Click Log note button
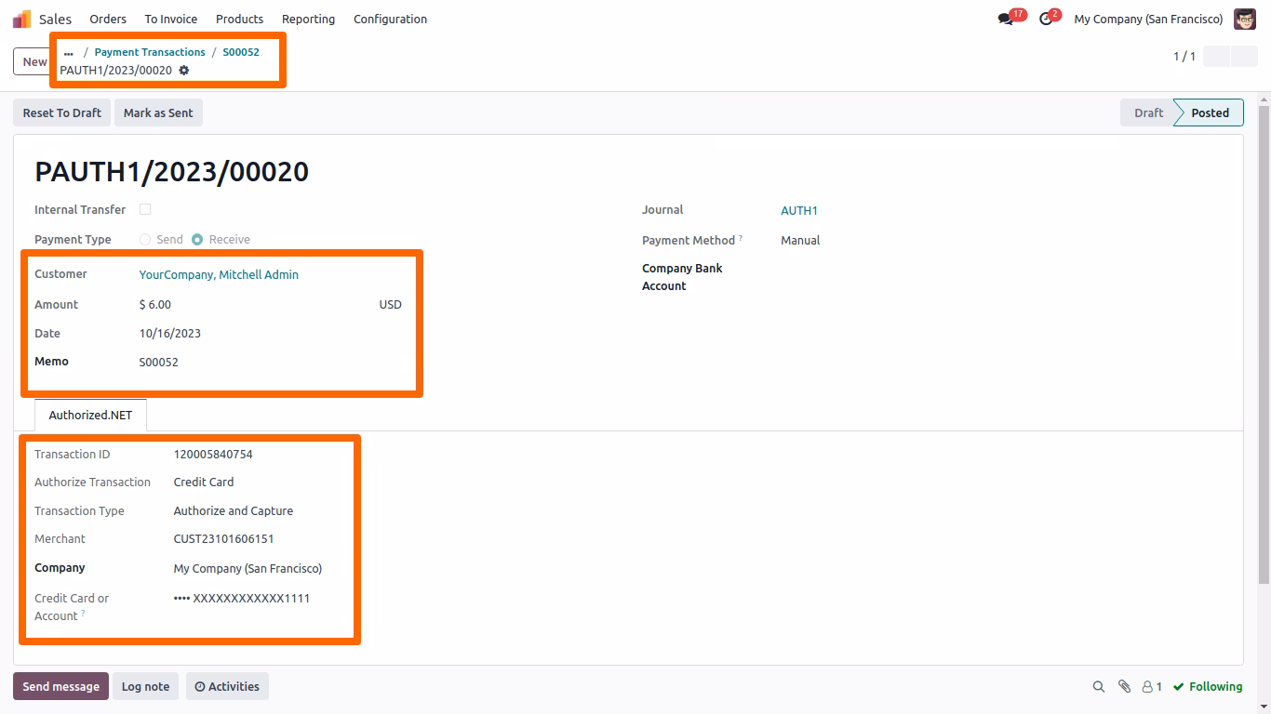 (x=145, y=687)
